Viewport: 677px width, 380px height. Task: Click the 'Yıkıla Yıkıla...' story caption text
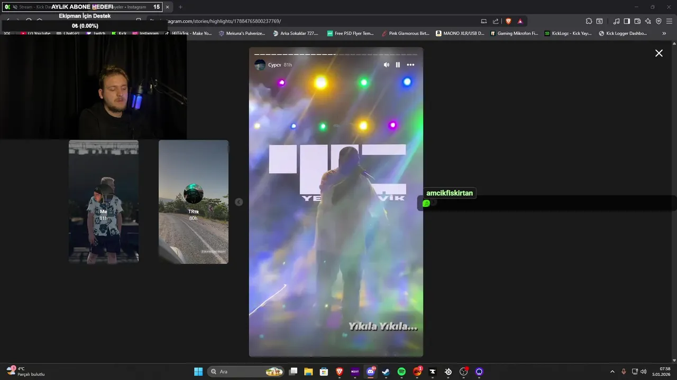click(x=383, y=327)
